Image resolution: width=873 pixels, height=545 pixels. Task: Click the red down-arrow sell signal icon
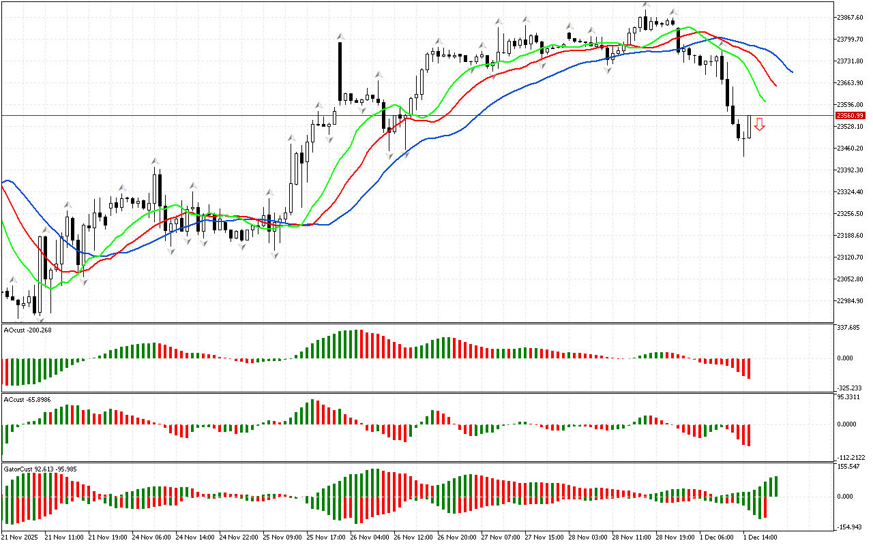(x=759, y=124)
